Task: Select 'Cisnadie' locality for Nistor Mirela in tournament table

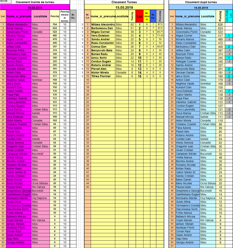Action: 122,73
